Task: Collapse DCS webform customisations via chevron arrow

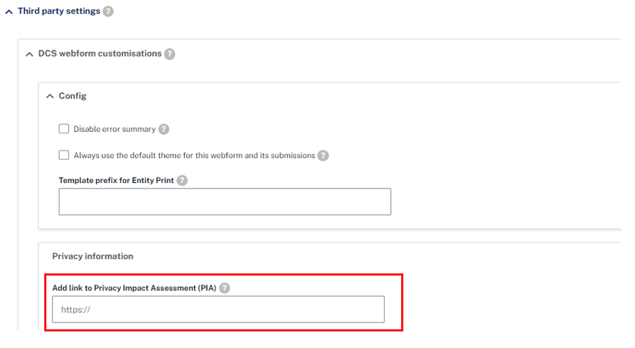Action: click(x=29, y=54)
